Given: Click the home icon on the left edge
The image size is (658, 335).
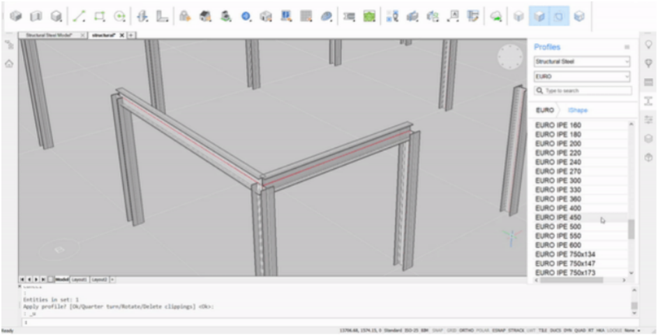Looking at the screenshot, I should tap(9, 63).
